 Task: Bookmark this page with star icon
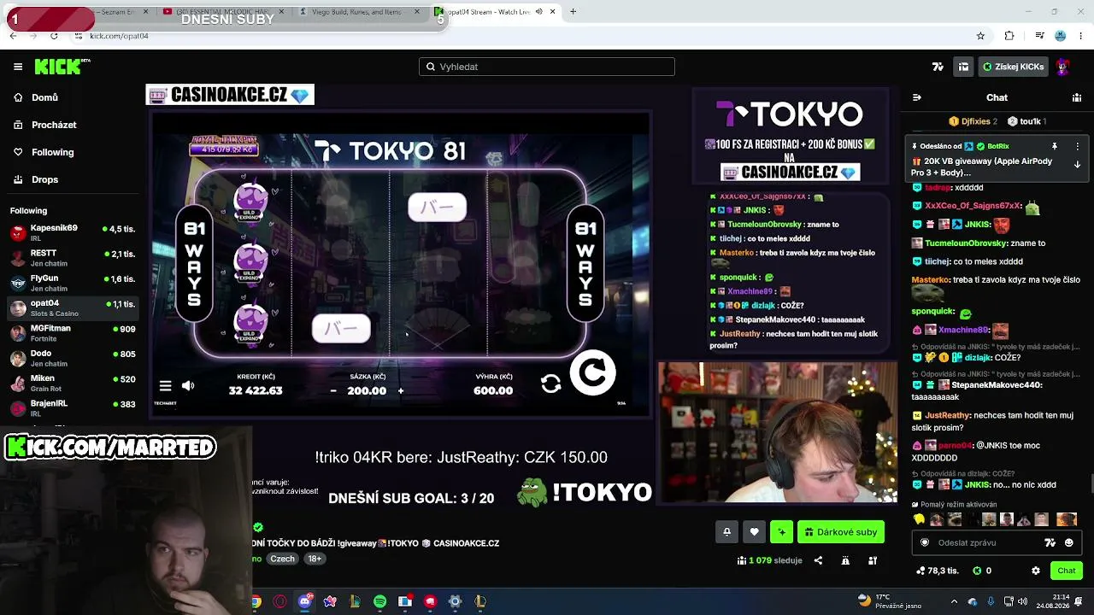pyautogui.click(x=980, y=36)
